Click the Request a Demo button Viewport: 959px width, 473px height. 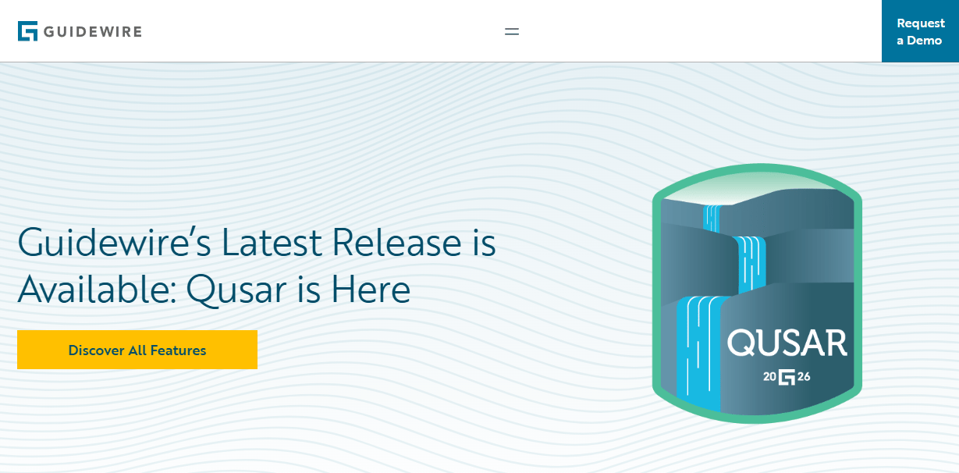point(920,31)
